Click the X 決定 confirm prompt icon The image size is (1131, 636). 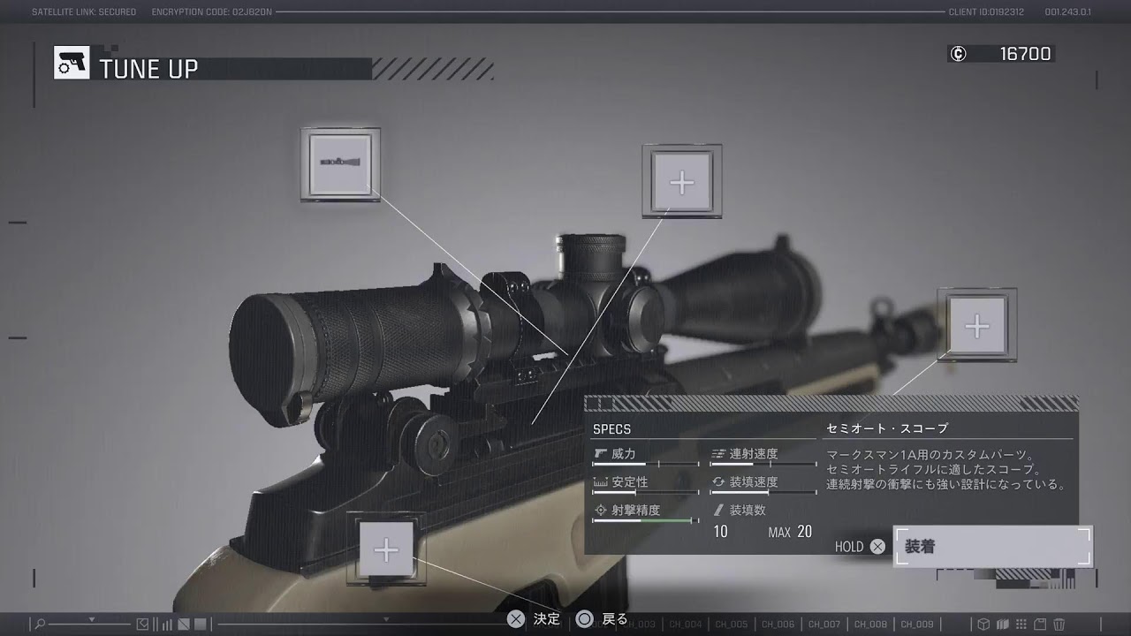(517, 619)
